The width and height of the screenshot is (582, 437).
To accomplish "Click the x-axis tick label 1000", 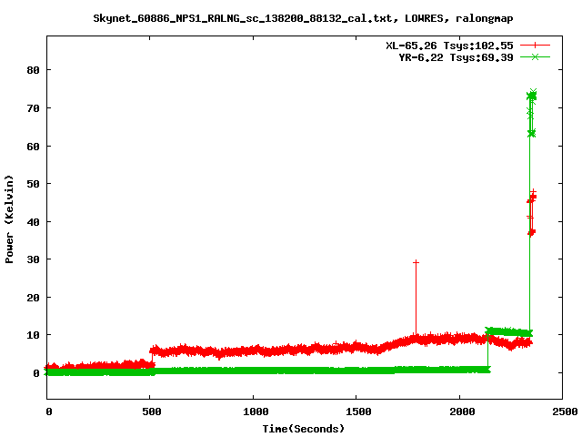I will point(256,412).
